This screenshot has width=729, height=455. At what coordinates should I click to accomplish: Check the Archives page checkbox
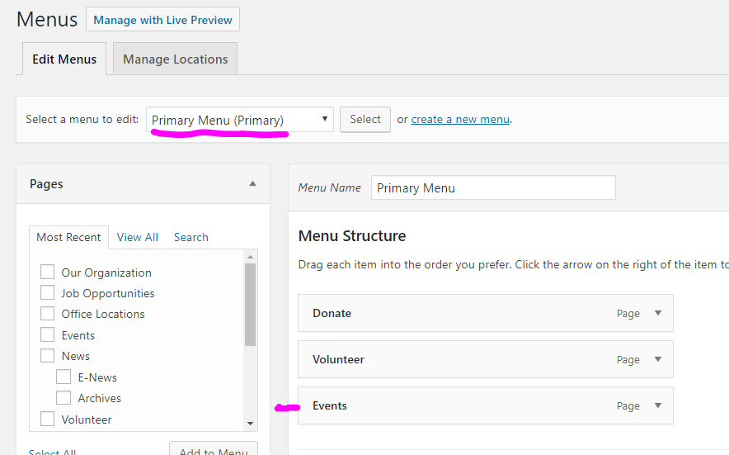[63, 398]
